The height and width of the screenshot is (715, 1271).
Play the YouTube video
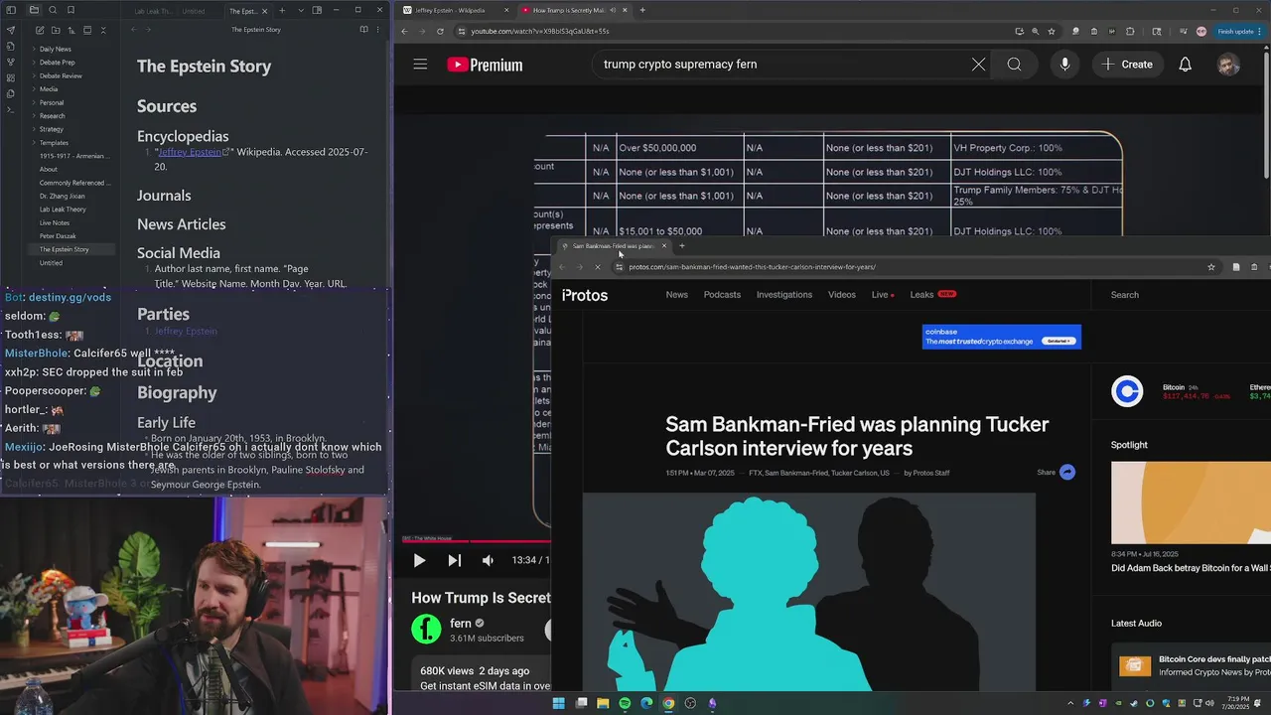coord(419,561)
